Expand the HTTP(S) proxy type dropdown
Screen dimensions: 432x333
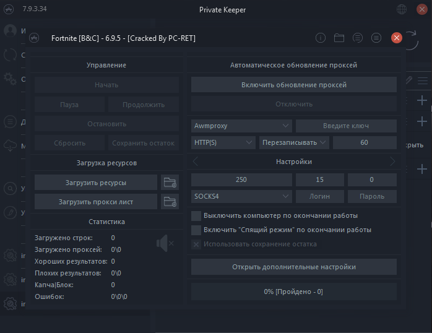tap(223, 142)
